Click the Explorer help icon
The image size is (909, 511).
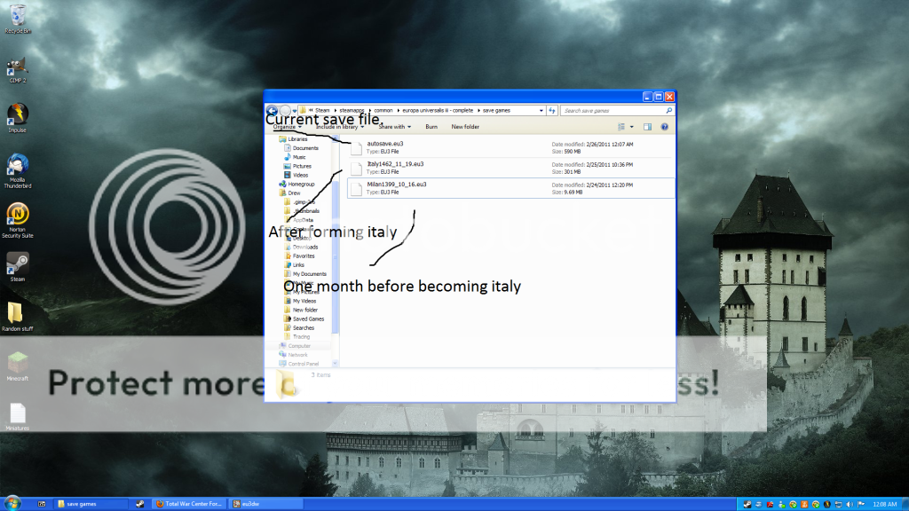pos(664,127)
